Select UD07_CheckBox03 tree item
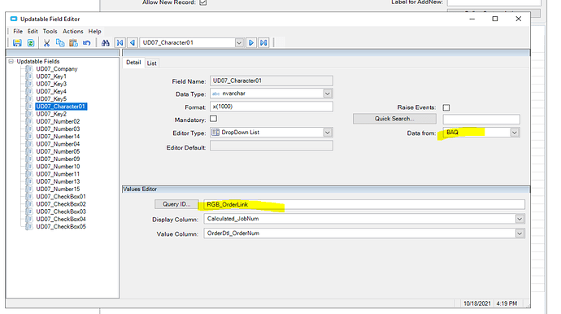The width and height of the screenshot is (561, 314). (x=61, y=212)
